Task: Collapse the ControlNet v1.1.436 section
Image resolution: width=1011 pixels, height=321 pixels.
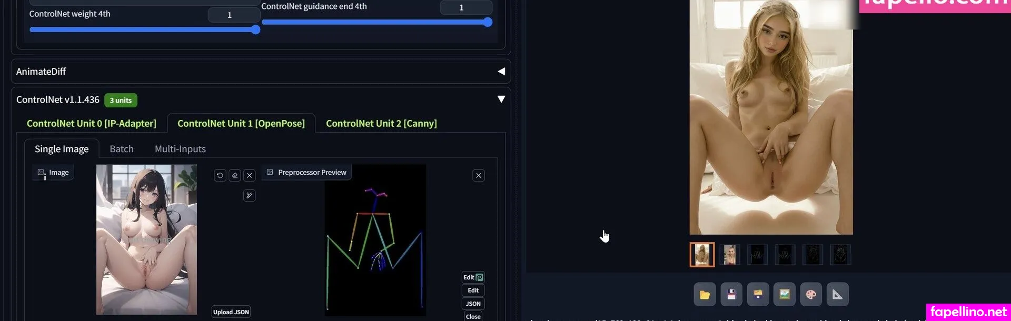Action: tap(501, 99)
